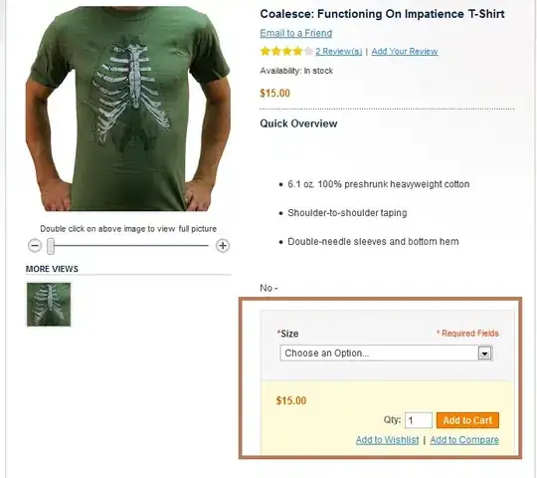The height and width of the screenshot is (478, 537).
Task: Click the main green t-shirt product image
Action: click(128, 109)
